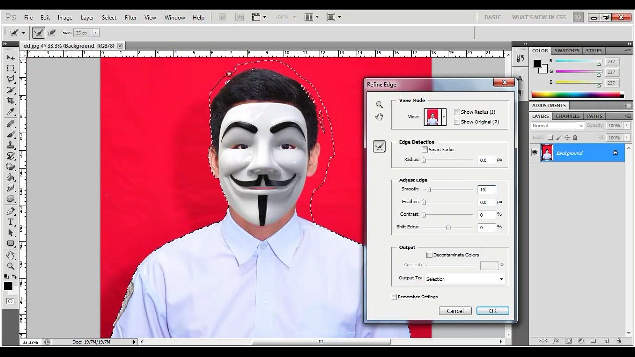This screenshot has width=635, height=357.
Task: Select the Eyedropper tool
Action: (x=10, y=112)
